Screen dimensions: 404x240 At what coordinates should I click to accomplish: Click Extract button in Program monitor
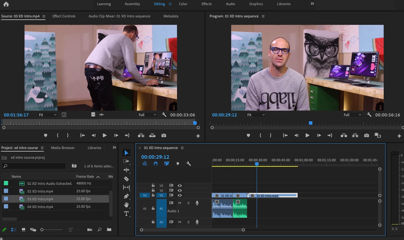tap(355, 135)
